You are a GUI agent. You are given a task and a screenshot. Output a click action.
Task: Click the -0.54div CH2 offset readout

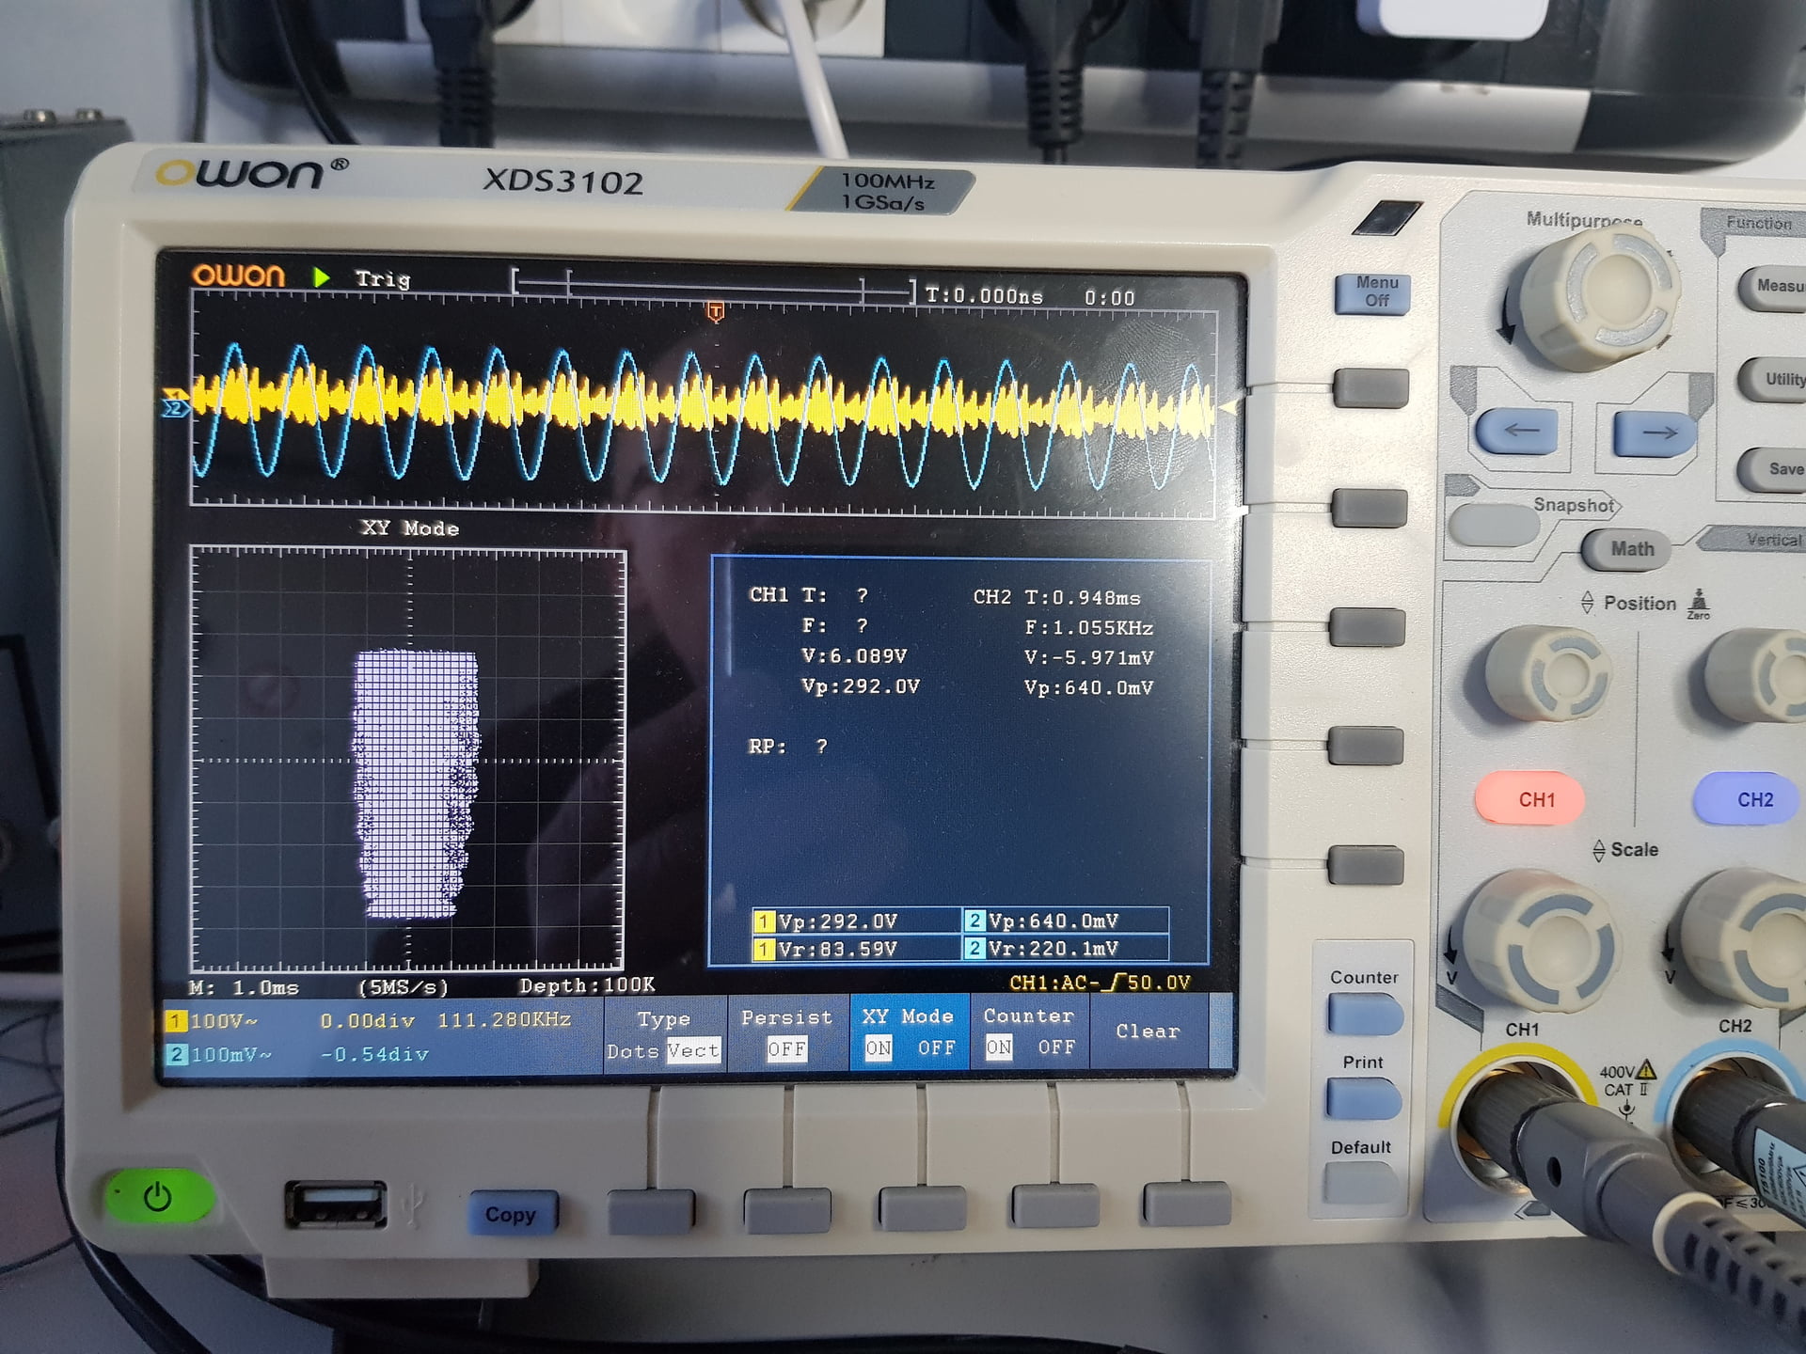pos(374,1055)
